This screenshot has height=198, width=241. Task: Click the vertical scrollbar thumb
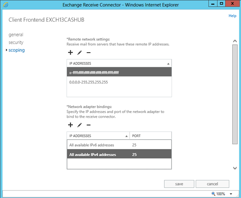click(235, 94)
